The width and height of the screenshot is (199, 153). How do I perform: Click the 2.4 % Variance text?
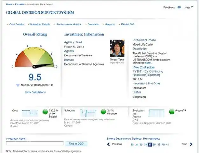[x=112, y=112]
